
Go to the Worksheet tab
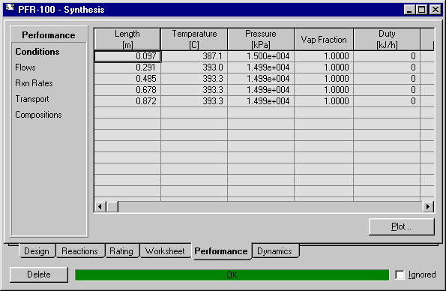click(x=165, y=251)
